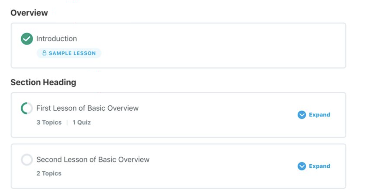Click the lock icon in Sample Lesson badge

pyautogui.click(x=44, y=53)
